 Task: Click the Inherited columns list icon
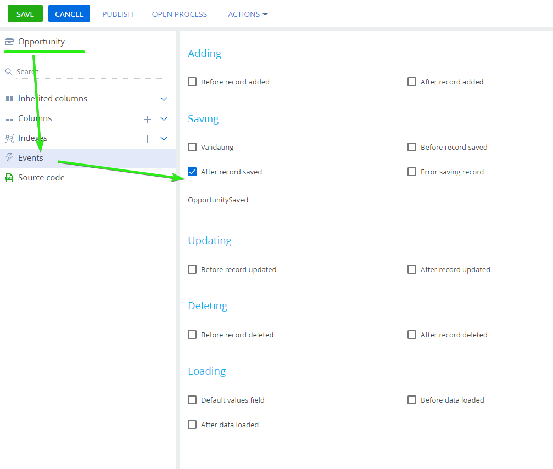(9, 99)
